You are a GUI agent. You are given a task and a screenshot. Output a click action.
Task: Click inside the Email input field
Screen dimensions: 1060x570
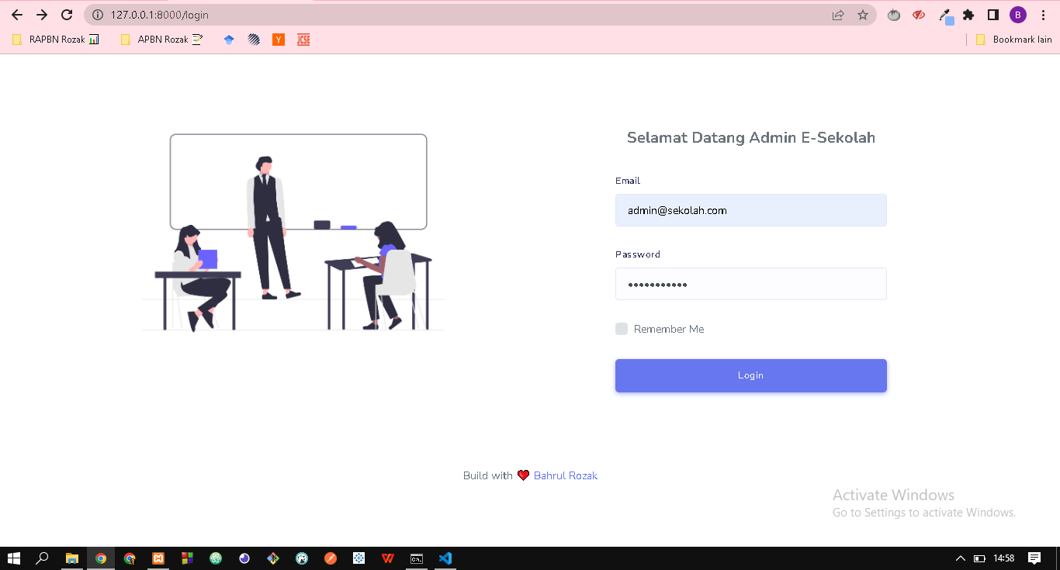(x=750, y=210)
